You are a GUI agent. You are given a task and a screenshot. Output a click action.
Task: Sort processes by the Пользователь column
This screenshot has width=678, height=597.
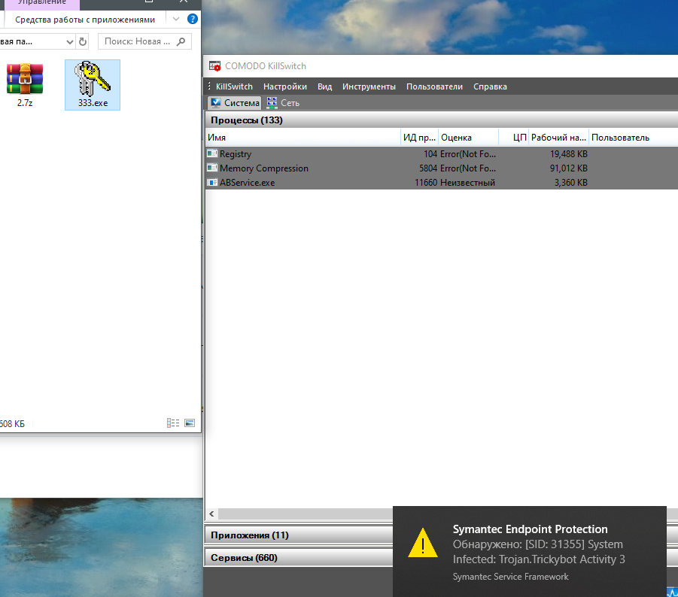coord(634,138)
